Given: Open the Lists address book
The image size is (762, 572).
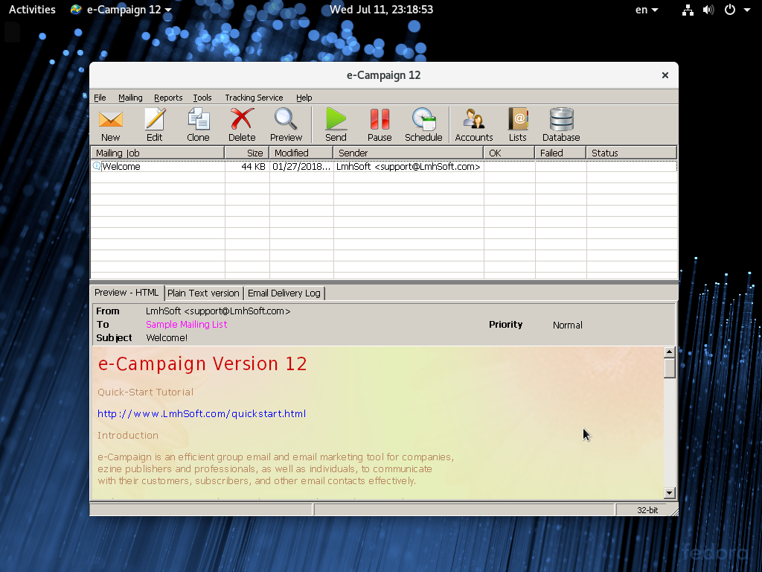Looking at the screenshot, I should 518,124.
